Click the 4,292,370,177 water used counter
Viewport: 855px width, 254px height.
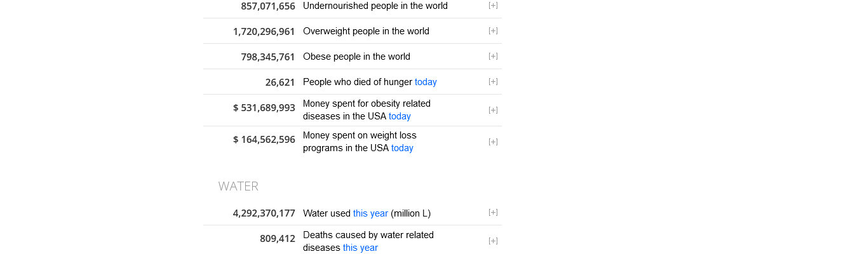(x=264, y=213)
